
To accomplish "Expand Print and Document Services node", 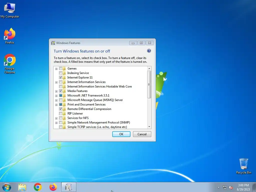I will 56,105.
